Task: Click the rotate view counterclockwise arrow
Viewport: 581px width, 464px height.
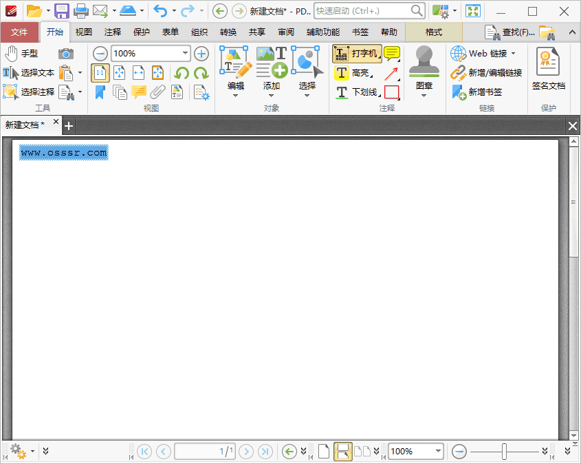Action: 182,72
